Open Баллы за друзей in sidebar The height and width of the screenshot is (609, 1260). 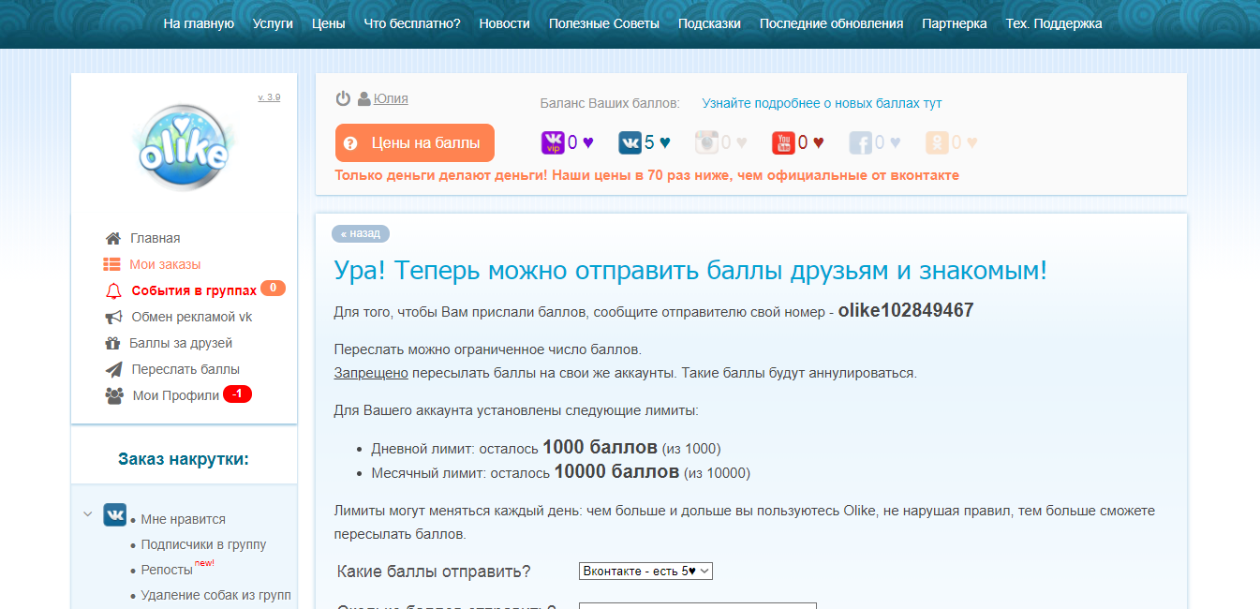point(181,343)
